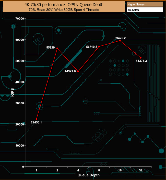Click queue depth 16 on x-axis
The height and width of the screenshot is (180, 166).
[120, 170]
